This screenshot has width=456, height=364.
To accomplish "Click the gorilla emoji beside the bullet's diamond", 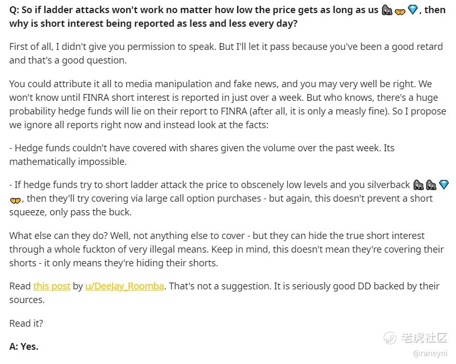I will [431, 185].
